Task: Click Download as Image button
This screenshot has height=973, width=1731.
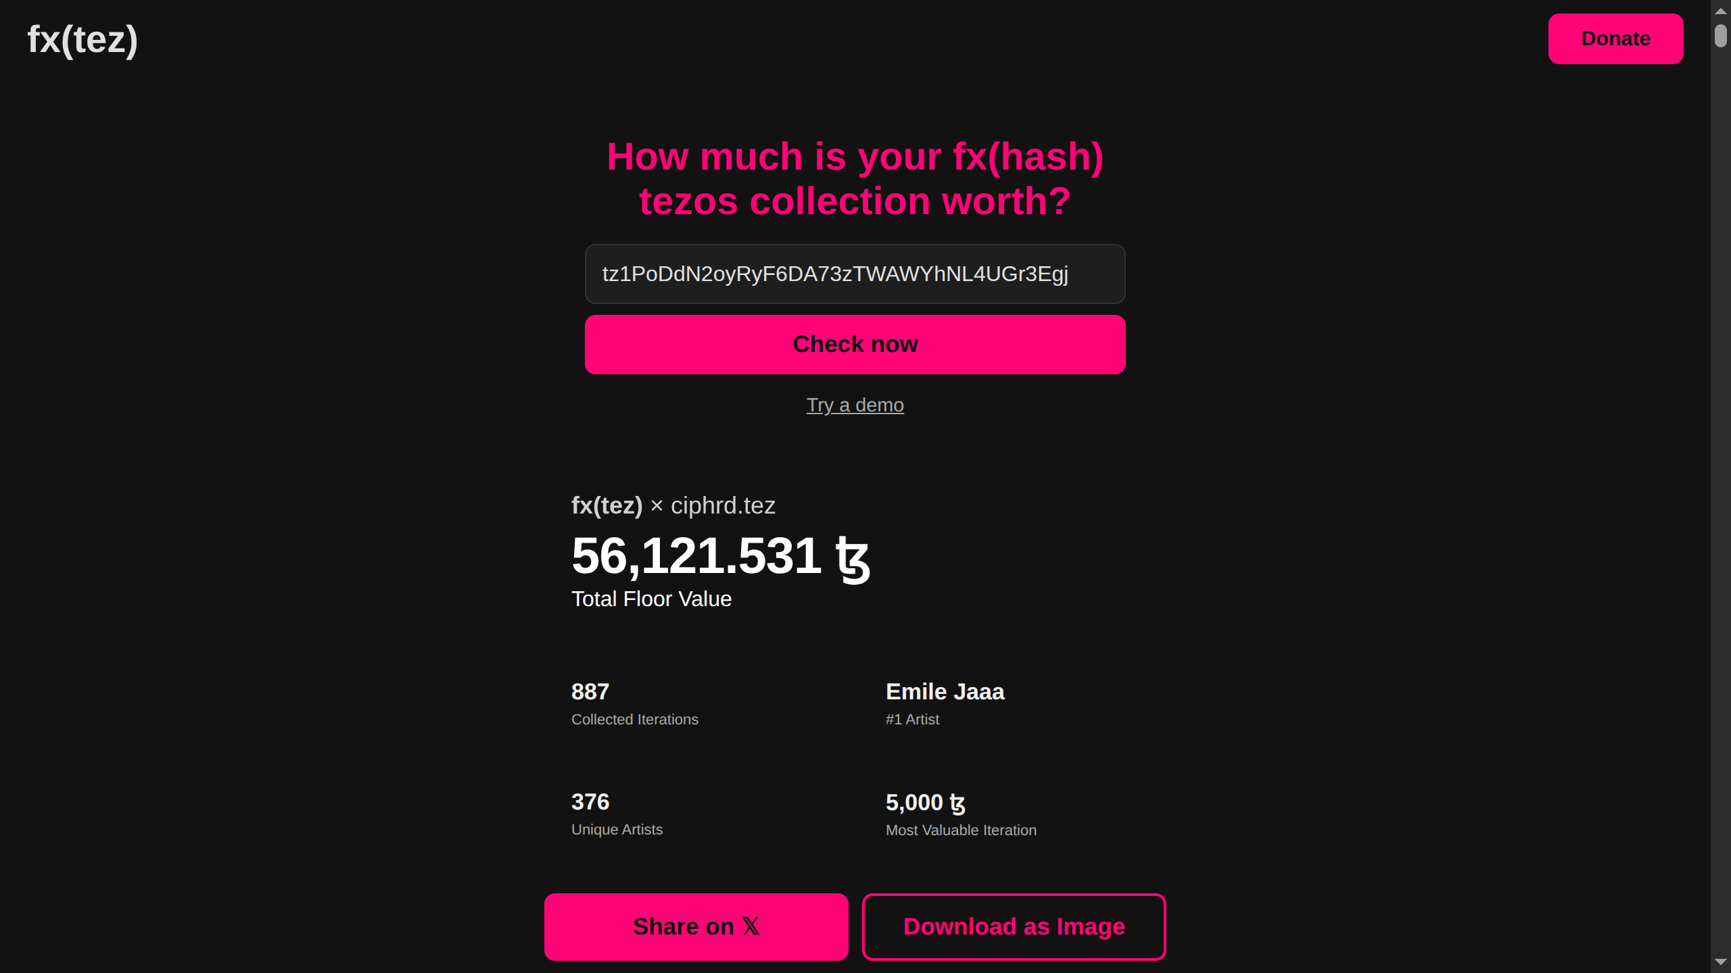Action: point(1014,926)
